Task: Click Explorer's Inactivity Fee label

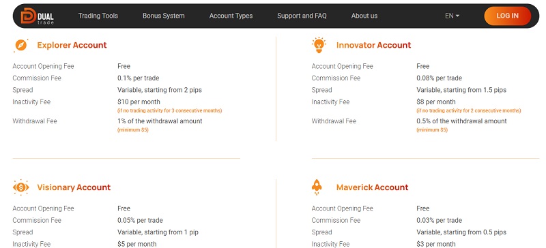Action: point(31,102)
